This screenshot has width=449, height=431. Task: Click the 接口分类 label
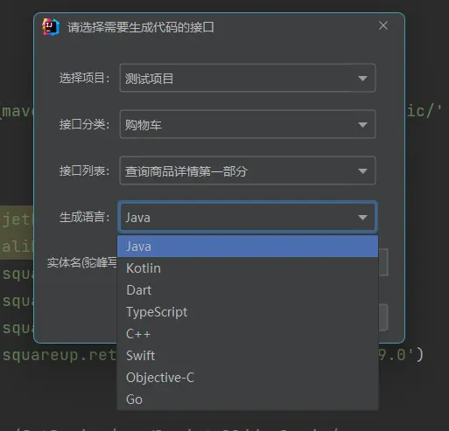(84, 124)
